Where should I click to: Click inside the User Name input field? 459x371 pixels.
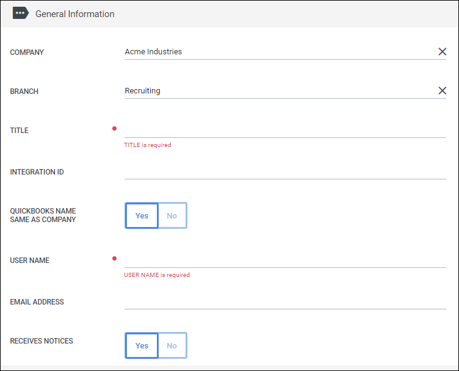pos(285,260)
